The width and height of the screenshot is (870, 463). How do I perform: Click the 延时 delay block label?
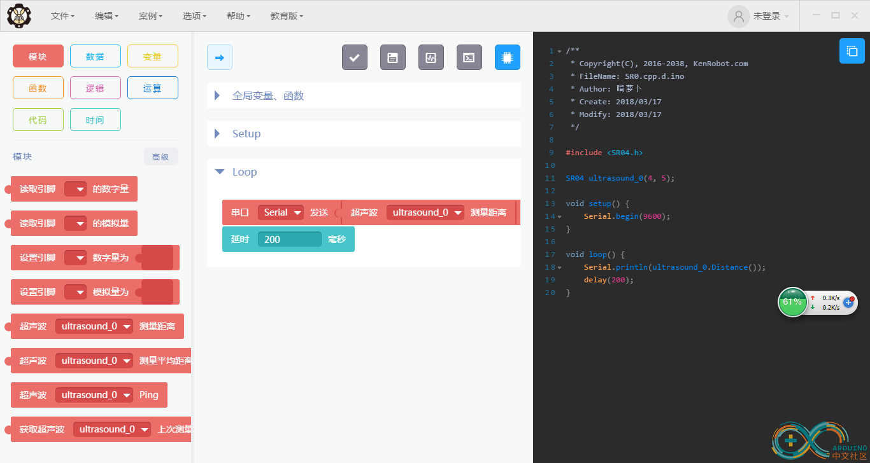click(x=240, y=239)
